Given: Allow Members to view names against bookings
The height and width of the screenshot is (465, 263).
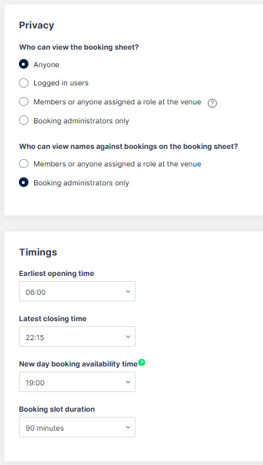Looking at the screenshot, I should point(23,164).
